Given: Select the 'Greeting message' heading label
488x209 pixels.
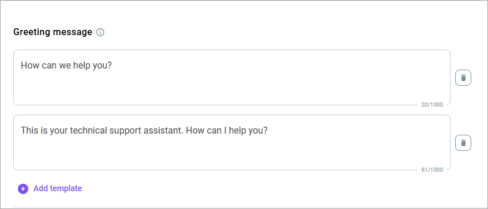Looking at the screenshot, I should pyautogui.click(x=53, y=32).
